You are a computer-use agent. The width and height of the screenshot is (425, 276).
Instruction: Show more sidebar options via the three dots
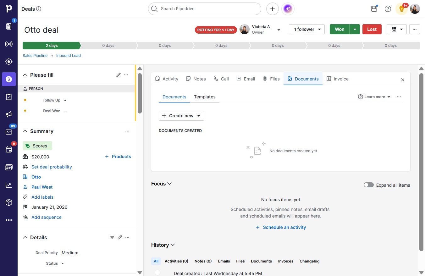click(9, 220)
